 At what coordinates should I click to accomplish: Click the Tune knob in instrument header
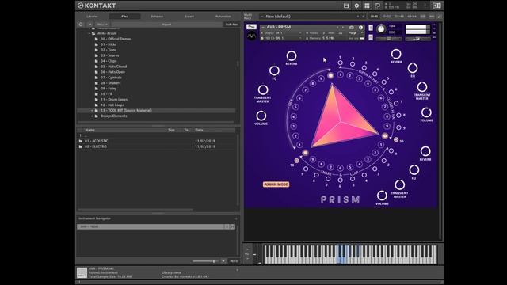pos(381,28)
